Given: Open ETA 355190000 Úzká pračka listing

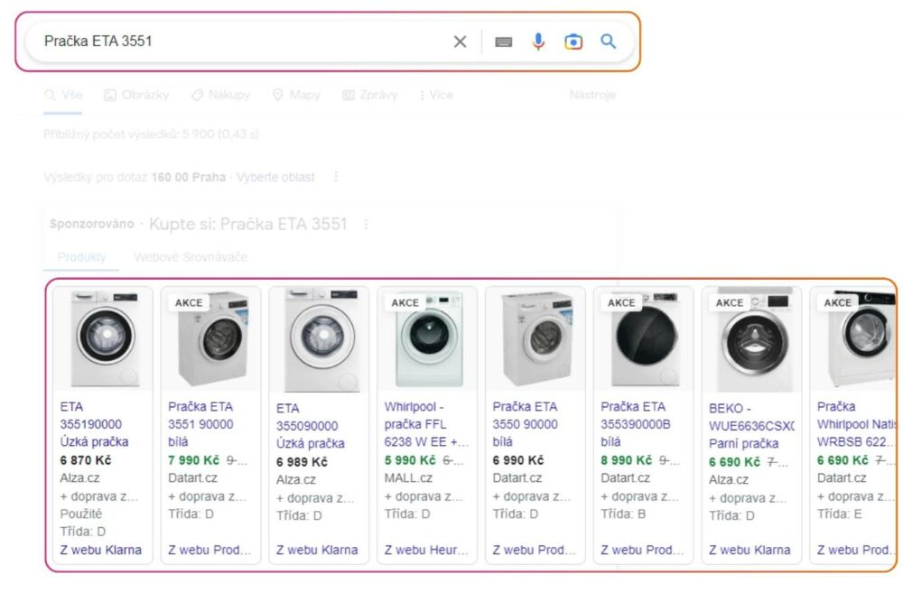Looking at the screenshot, I should [94, 424].
